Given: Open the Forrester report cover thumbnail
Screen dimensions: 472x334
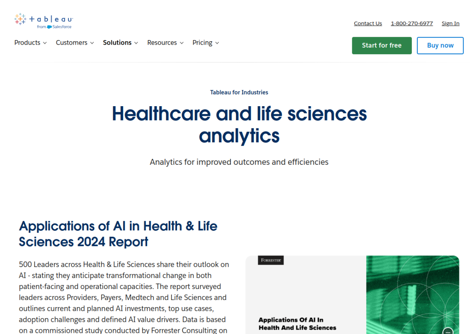Looking at the screenshot, I should click(353, 295).
